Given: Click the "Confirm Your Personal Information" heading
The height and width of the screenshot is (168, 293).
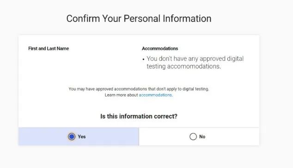Looking at the screenshot, I should pos(139,18).
